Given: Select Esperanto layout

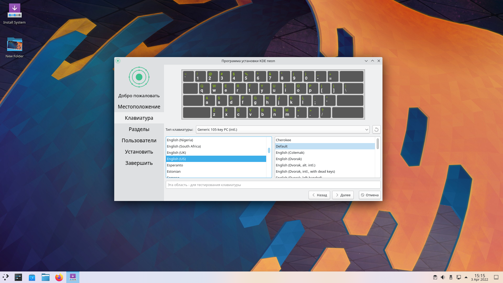Looking at the screenshot, I should [216, 165].
